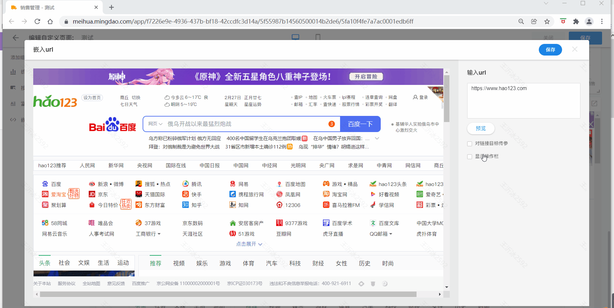The image size is (614, 308).
Task: Open 新华网 link
Action: pyautogui.click(x=116, y=166)
